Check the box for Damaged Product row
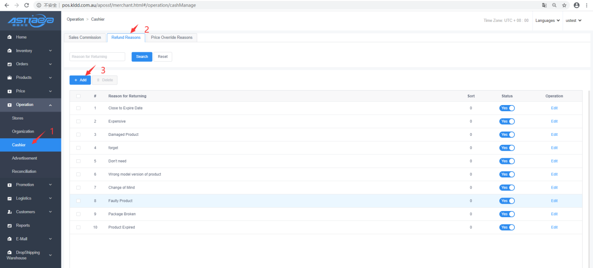This screenshot has width=593, height=268. (x=78, y=134)
